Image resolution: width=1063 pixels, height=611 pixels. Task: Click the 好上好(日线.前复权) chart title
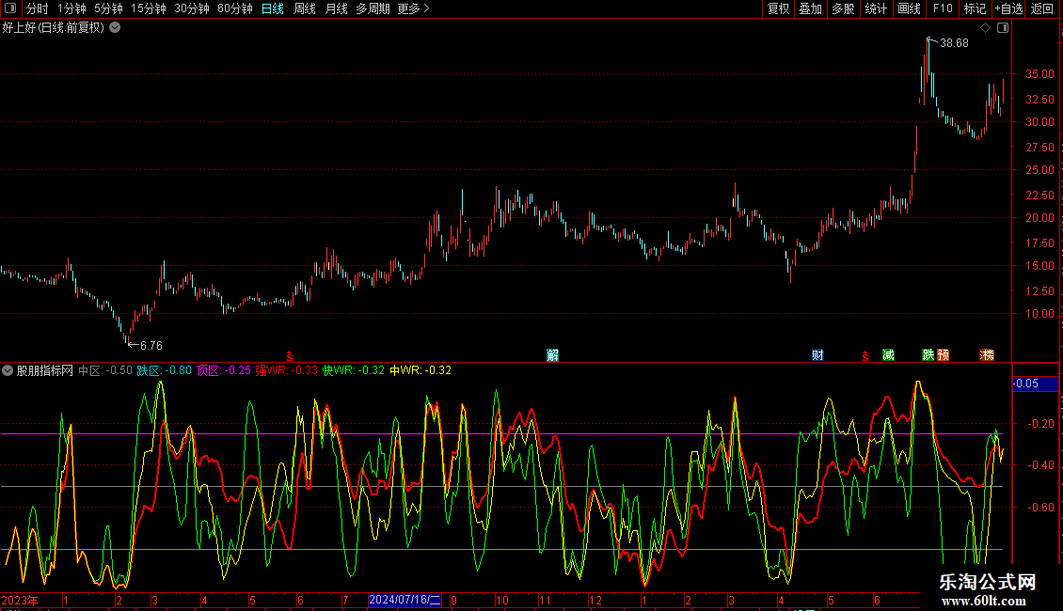tap(54, 28)
